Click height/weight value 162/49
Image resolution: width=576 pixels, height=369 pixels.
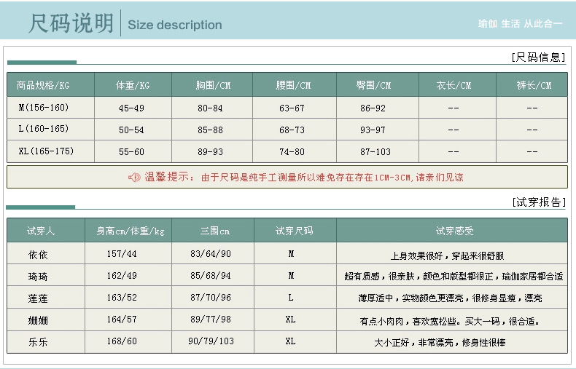coord(122,275)
